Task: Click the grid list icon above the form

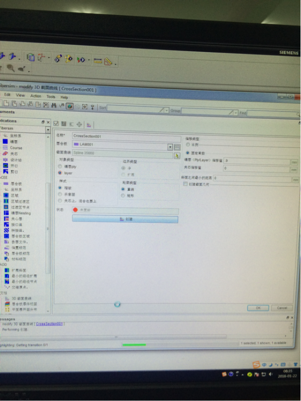Action: click(64, 124)
